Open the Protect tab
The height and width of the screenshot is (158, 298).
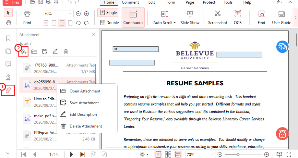[209, 3]
